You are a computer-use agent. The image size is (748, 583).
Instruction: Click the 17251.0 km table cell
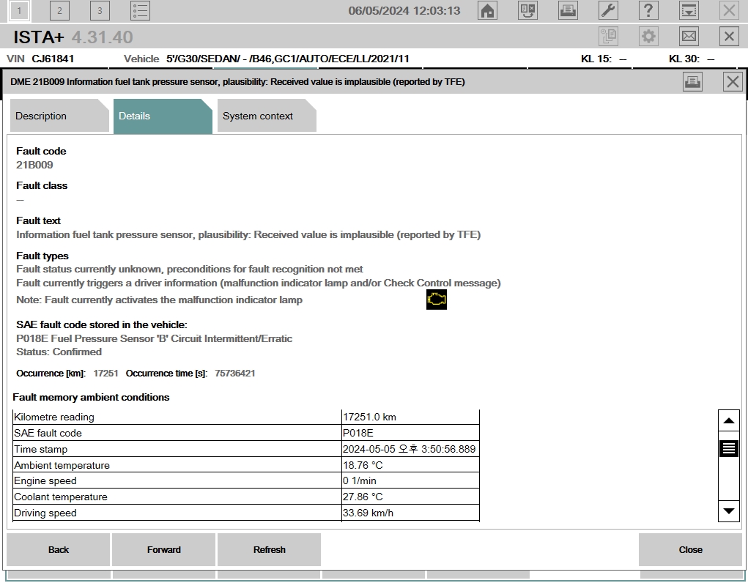[x=410, y=417]
